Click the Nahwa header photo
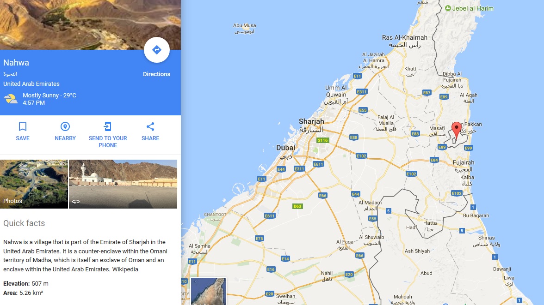Image resolution: width=544 pixels, height=305 pixels. (90, 24)
